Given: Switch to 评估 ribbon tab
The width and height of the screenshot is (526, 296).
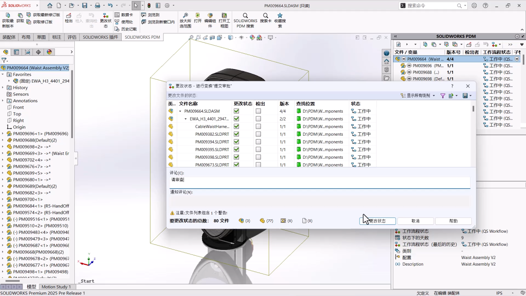Looking at the screenshot, I should (72, 37).
